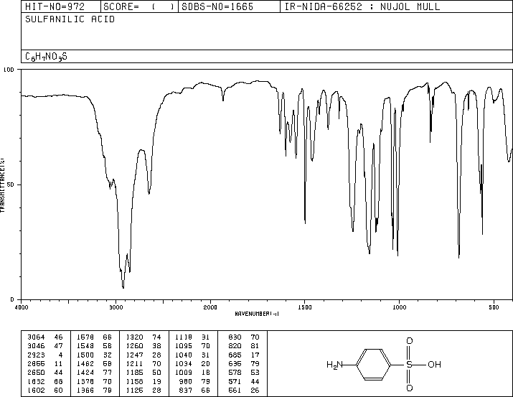Viewport: 513px width, 397px height.
Task: Click the 1000 tick label on x-axis
Action: click(x=399, y=307)
